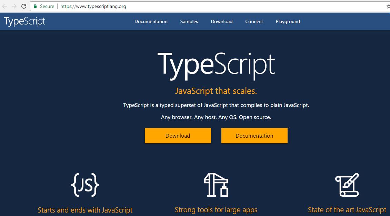Click the large TypeScript hero title
The width and height of the screenshot is (390, 216).
216,66
